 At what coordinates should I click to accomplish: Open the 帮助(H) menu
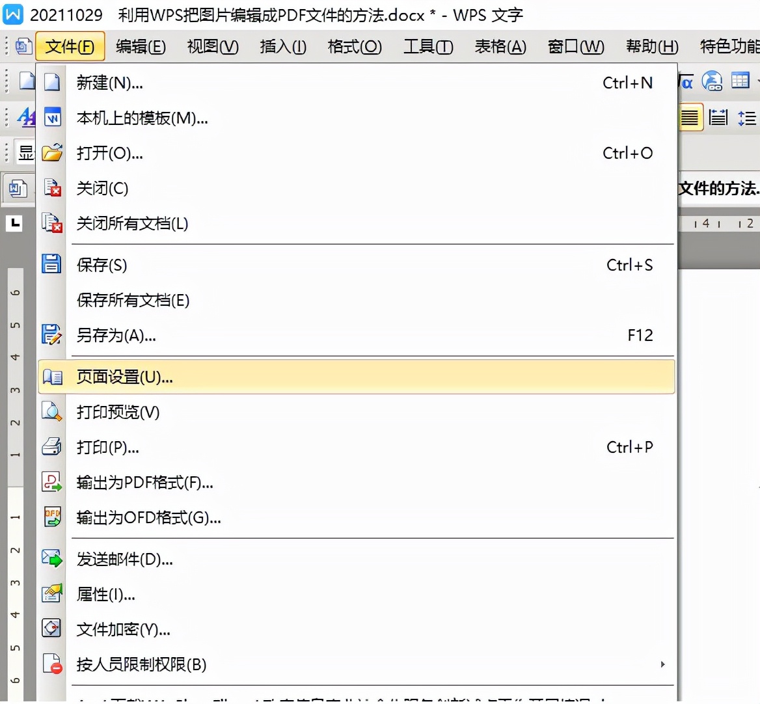coord(652,46)
